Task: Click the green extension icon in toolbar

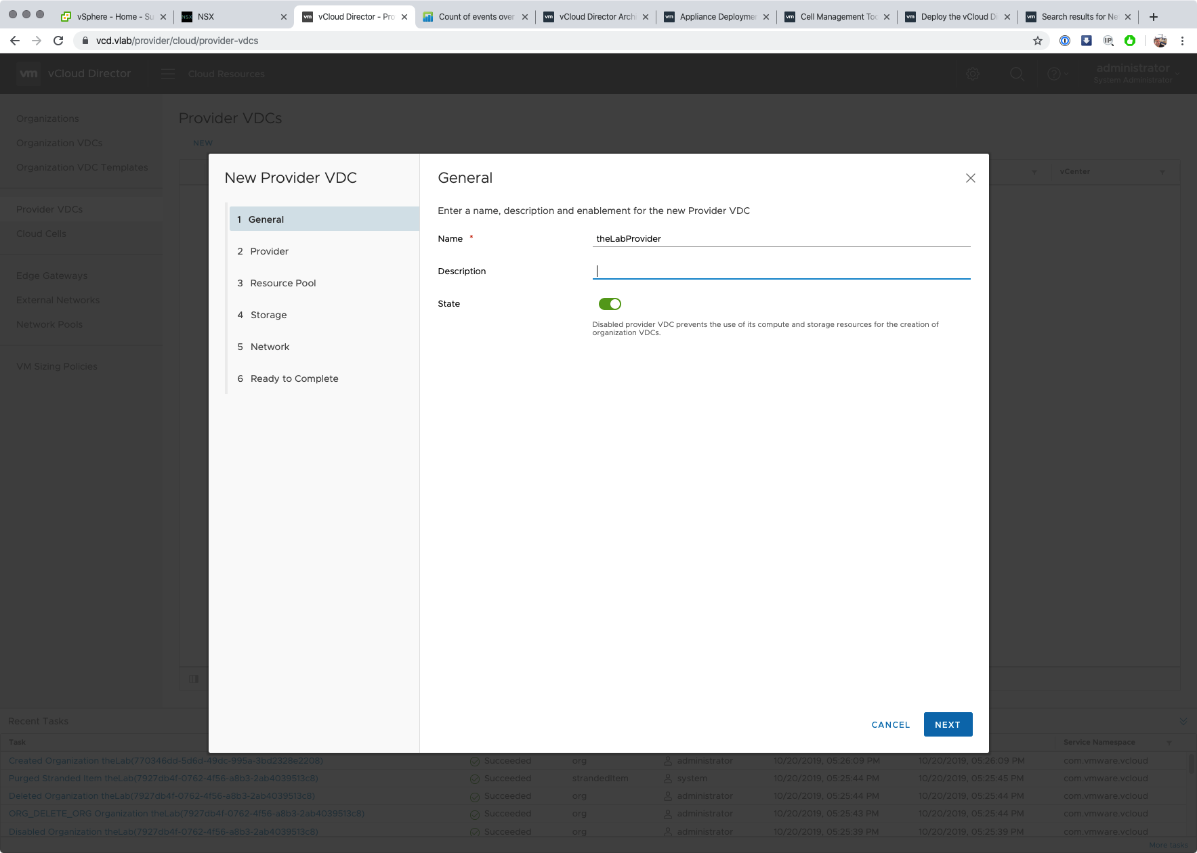Action: tap(1129, 41)
